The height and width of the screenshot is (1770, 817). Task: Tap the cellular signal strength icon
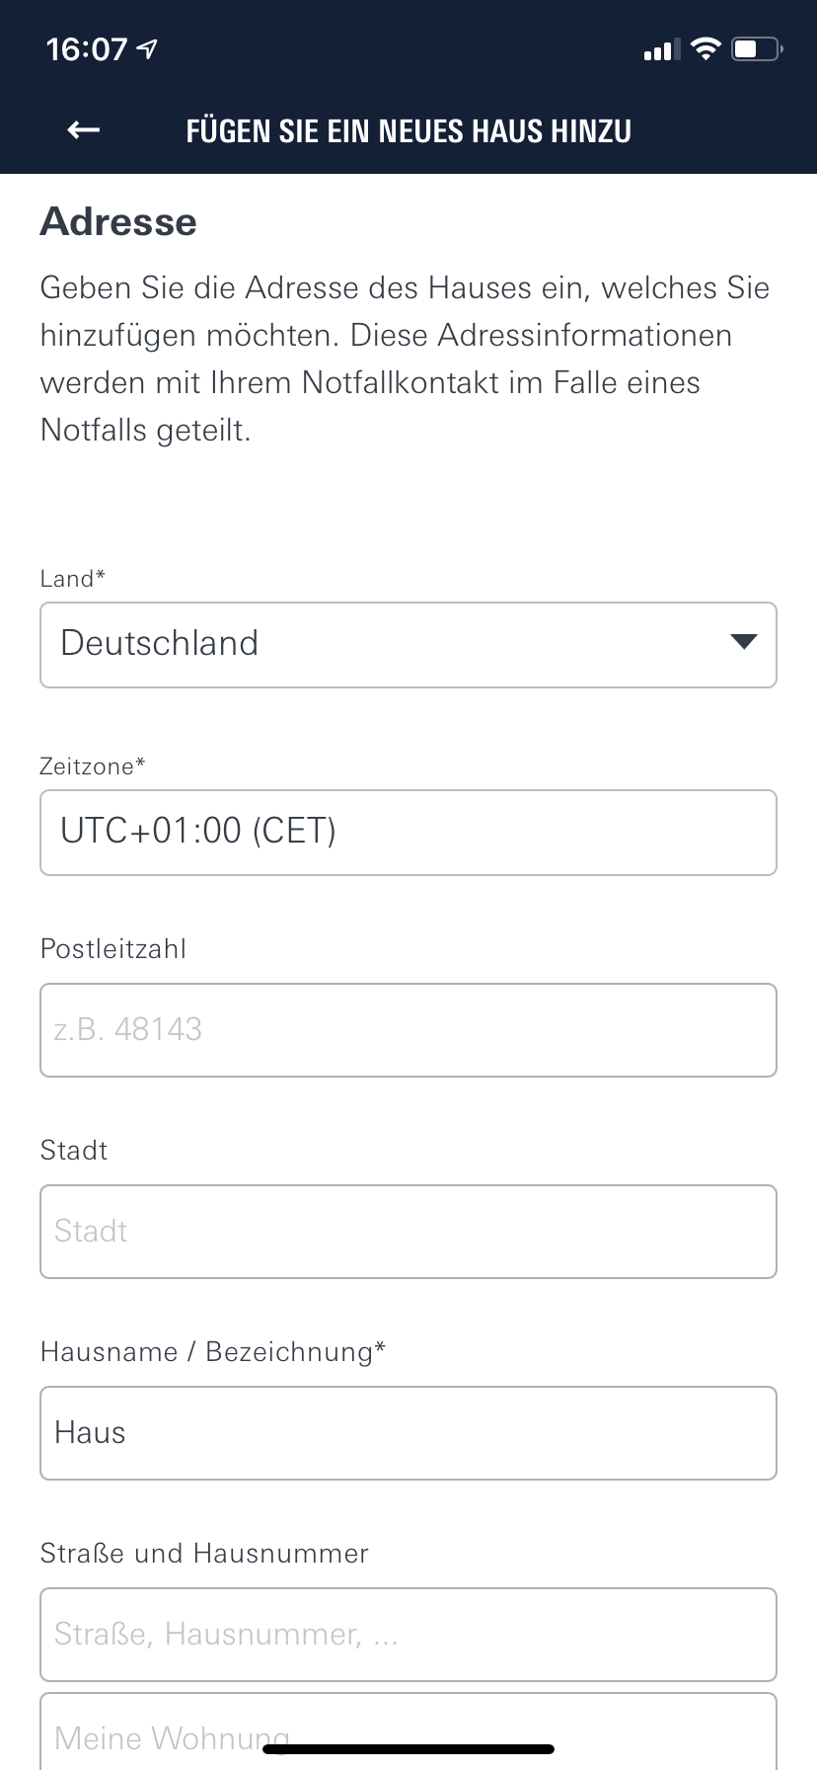coord(661,49)
